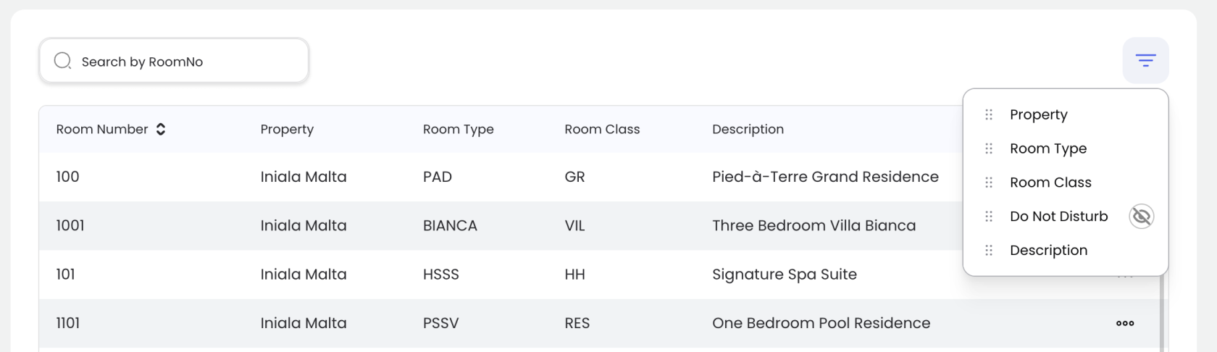Toggle visibility of Do Not Disturb column

pos(1141,217)
